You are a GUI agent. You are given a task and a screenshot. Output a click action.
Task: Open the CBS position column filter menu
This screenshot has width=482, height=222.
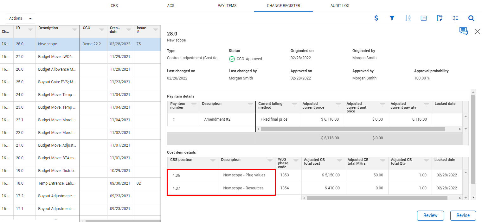(x=213, y=160)
